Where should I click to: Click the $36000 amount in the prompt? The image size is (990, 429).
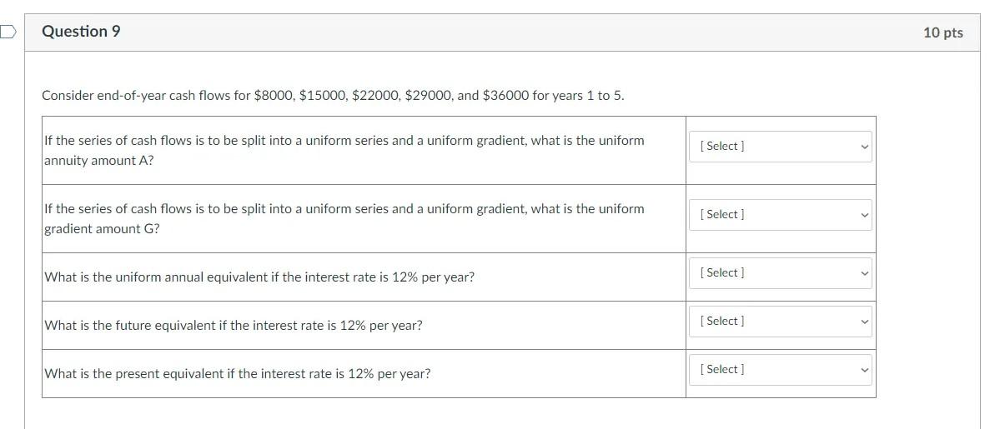tap(505, 96)
